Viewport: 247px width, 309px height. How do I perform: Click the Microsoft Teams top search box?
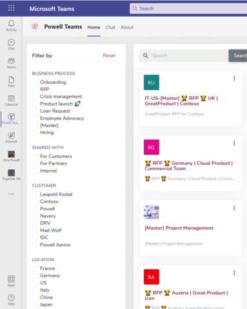(188, 8)
